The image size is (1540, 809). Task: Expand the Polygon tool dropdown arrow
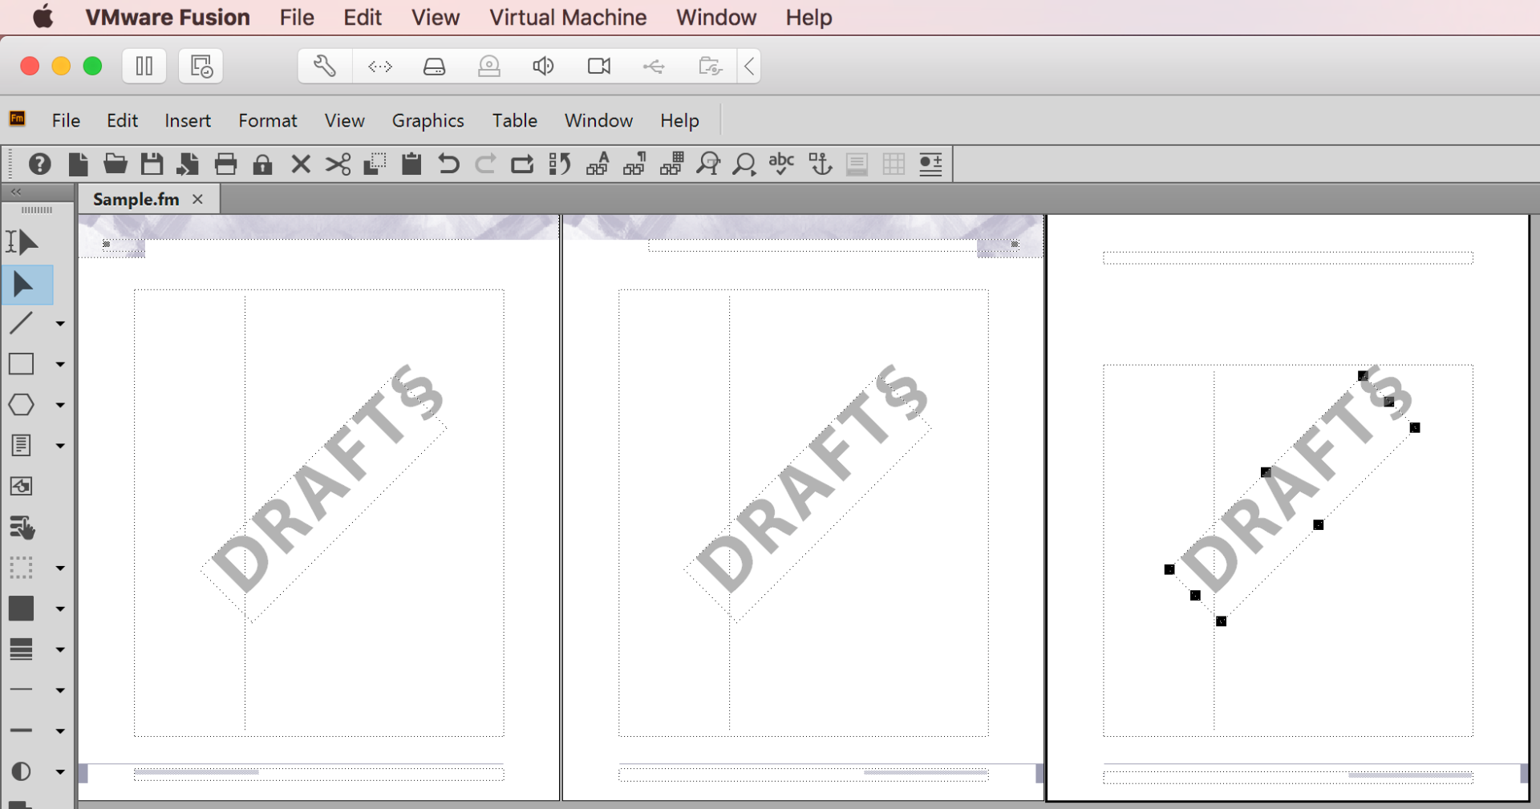click(60, 406)
